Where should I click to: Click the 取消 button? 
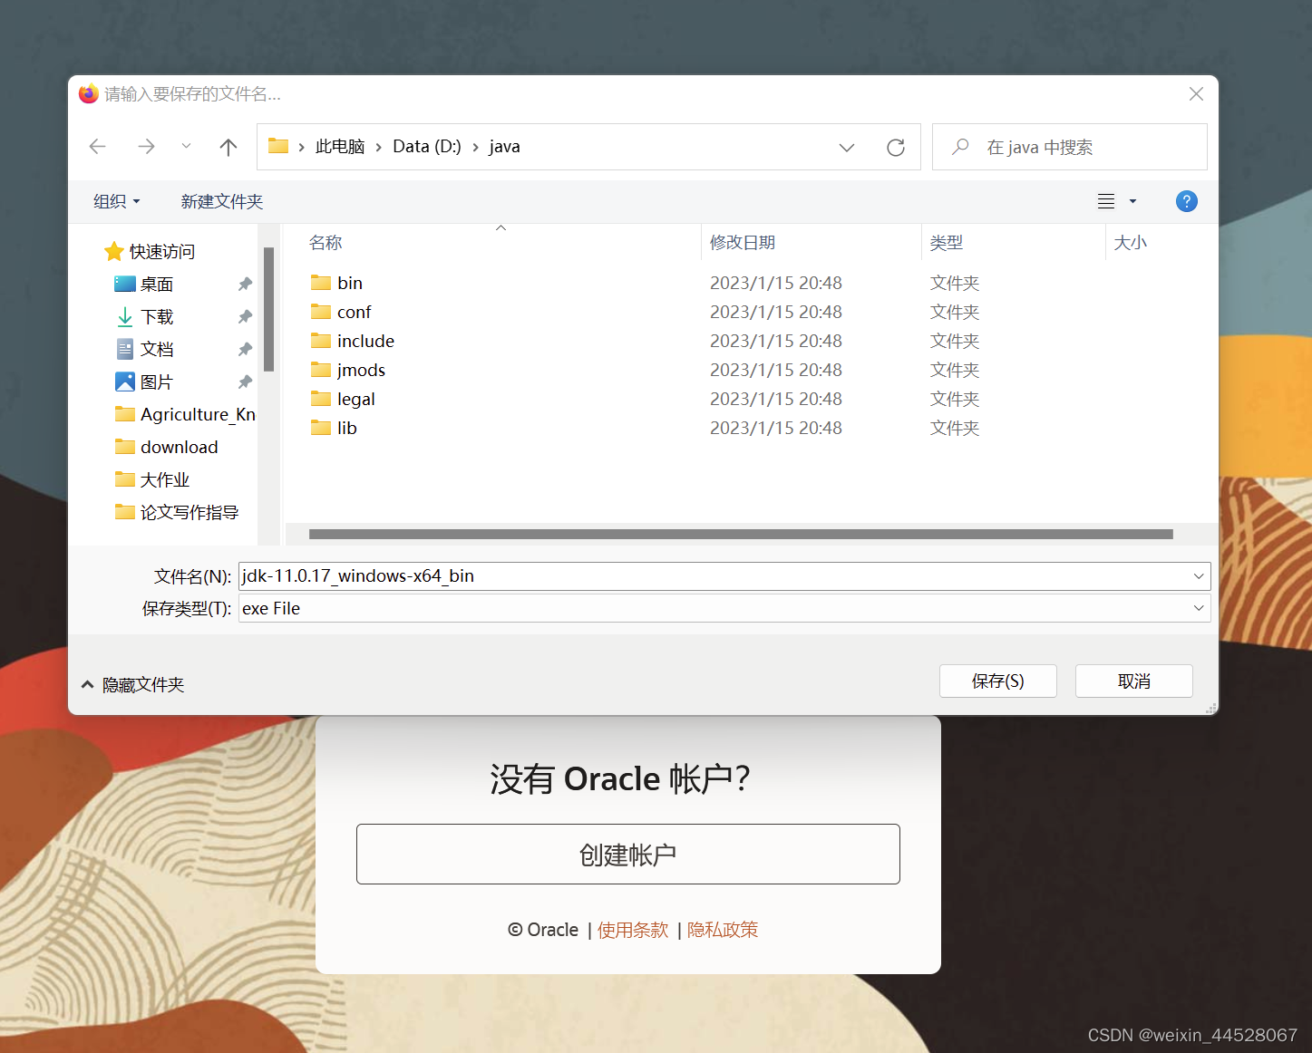click(1134, 681)
